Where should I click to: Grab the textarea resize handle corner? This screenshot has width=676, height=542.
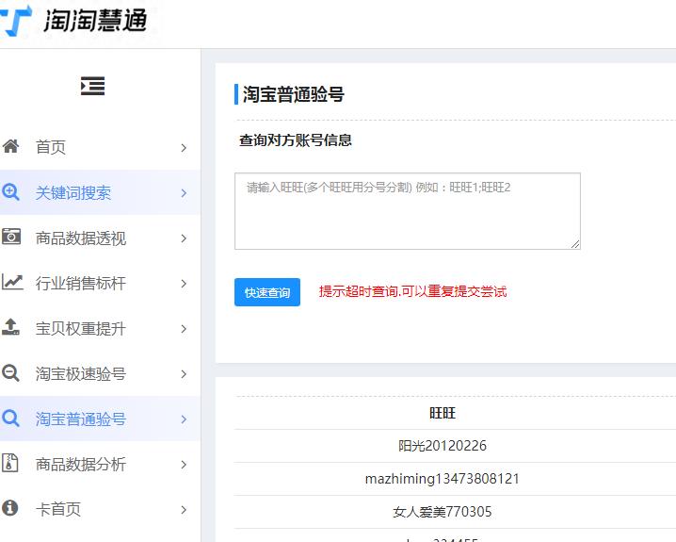point(575,244)
